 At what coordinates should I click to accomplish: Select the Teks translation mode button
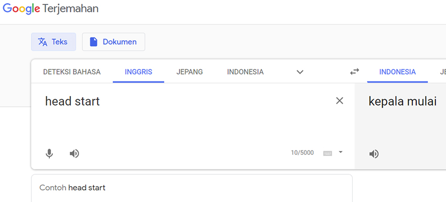click(x=54, y=42)
